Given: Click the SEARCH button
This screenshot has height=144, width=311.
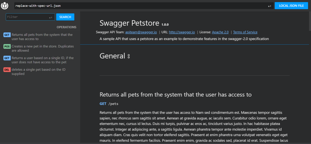Looking at the screenshot, I should pos(65,17).
